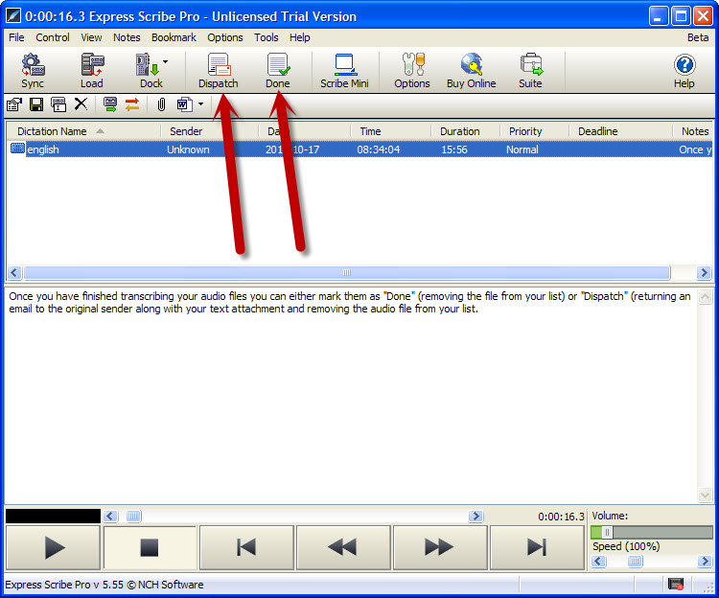Open the Options menu in menu bar
This screenshot has height=598, width=719.
(225, 37)
